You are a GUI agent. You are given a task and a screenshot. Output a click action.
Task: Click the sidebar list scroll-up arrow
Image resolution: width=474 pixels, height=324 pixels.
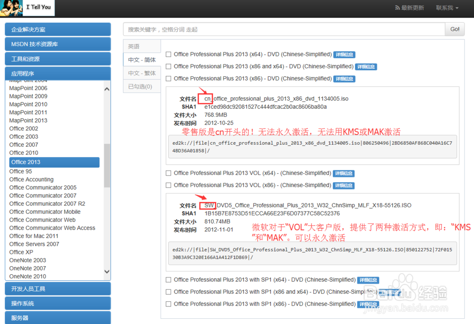pos(107,89)
